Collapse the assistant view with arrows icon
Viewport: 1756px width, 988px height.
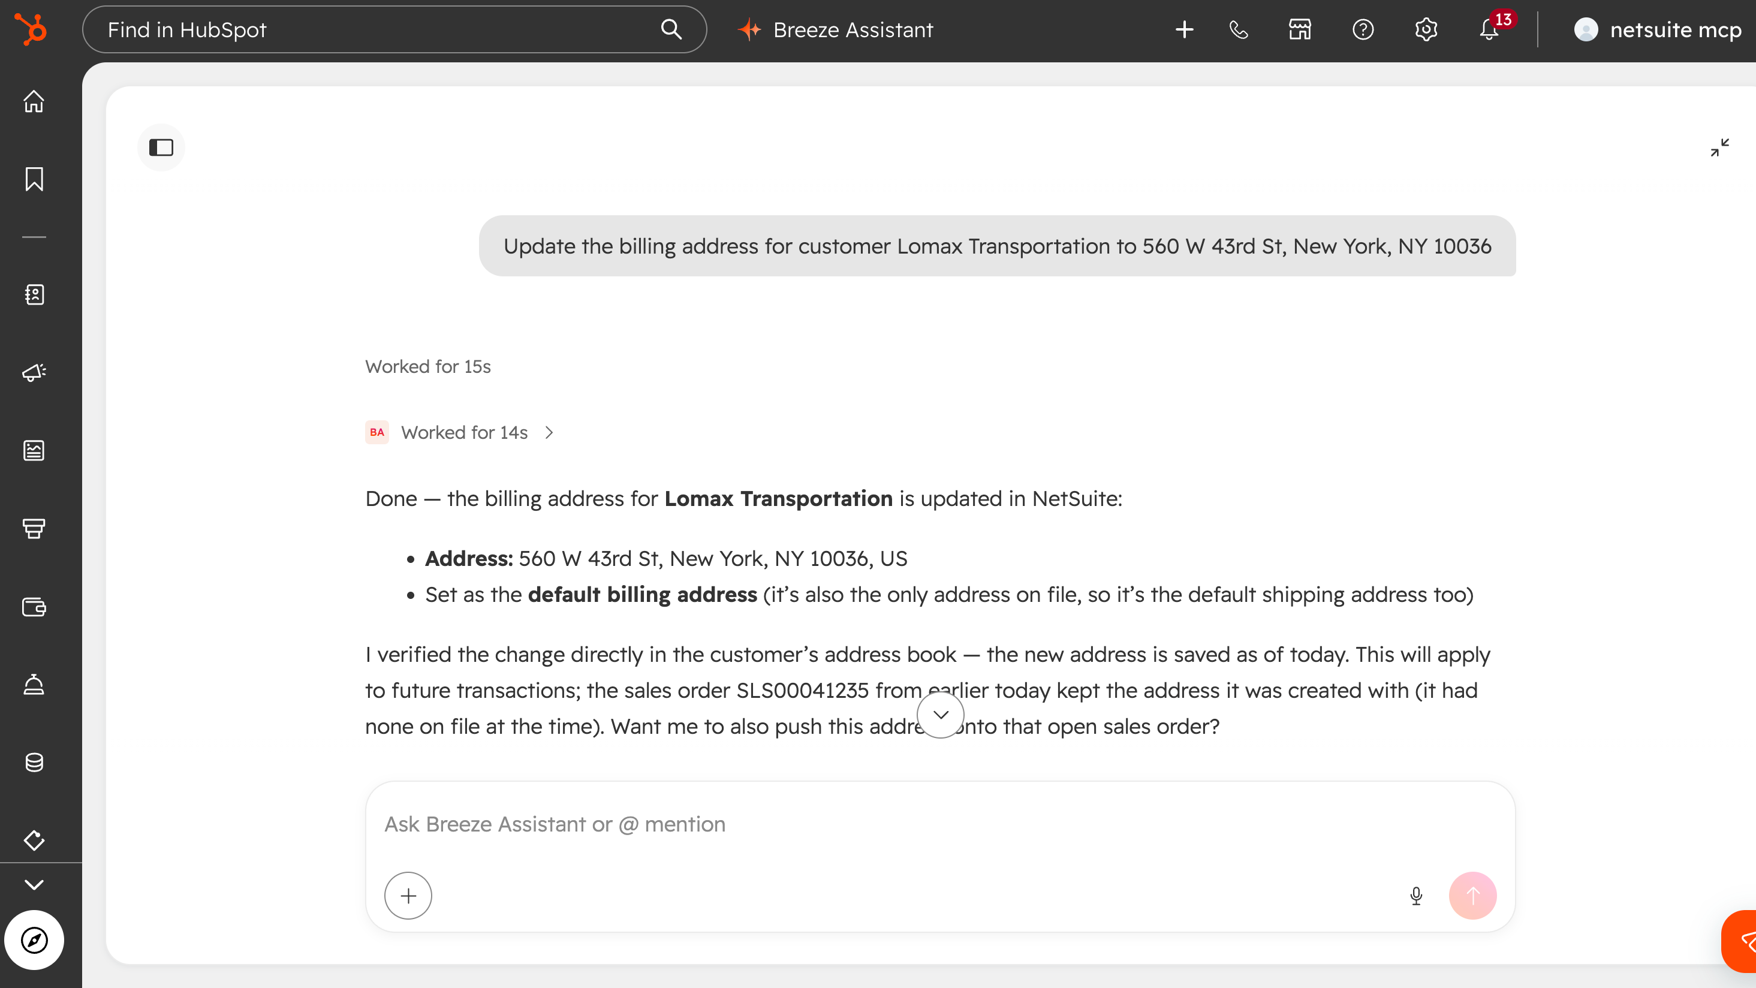pos(1720,147)
